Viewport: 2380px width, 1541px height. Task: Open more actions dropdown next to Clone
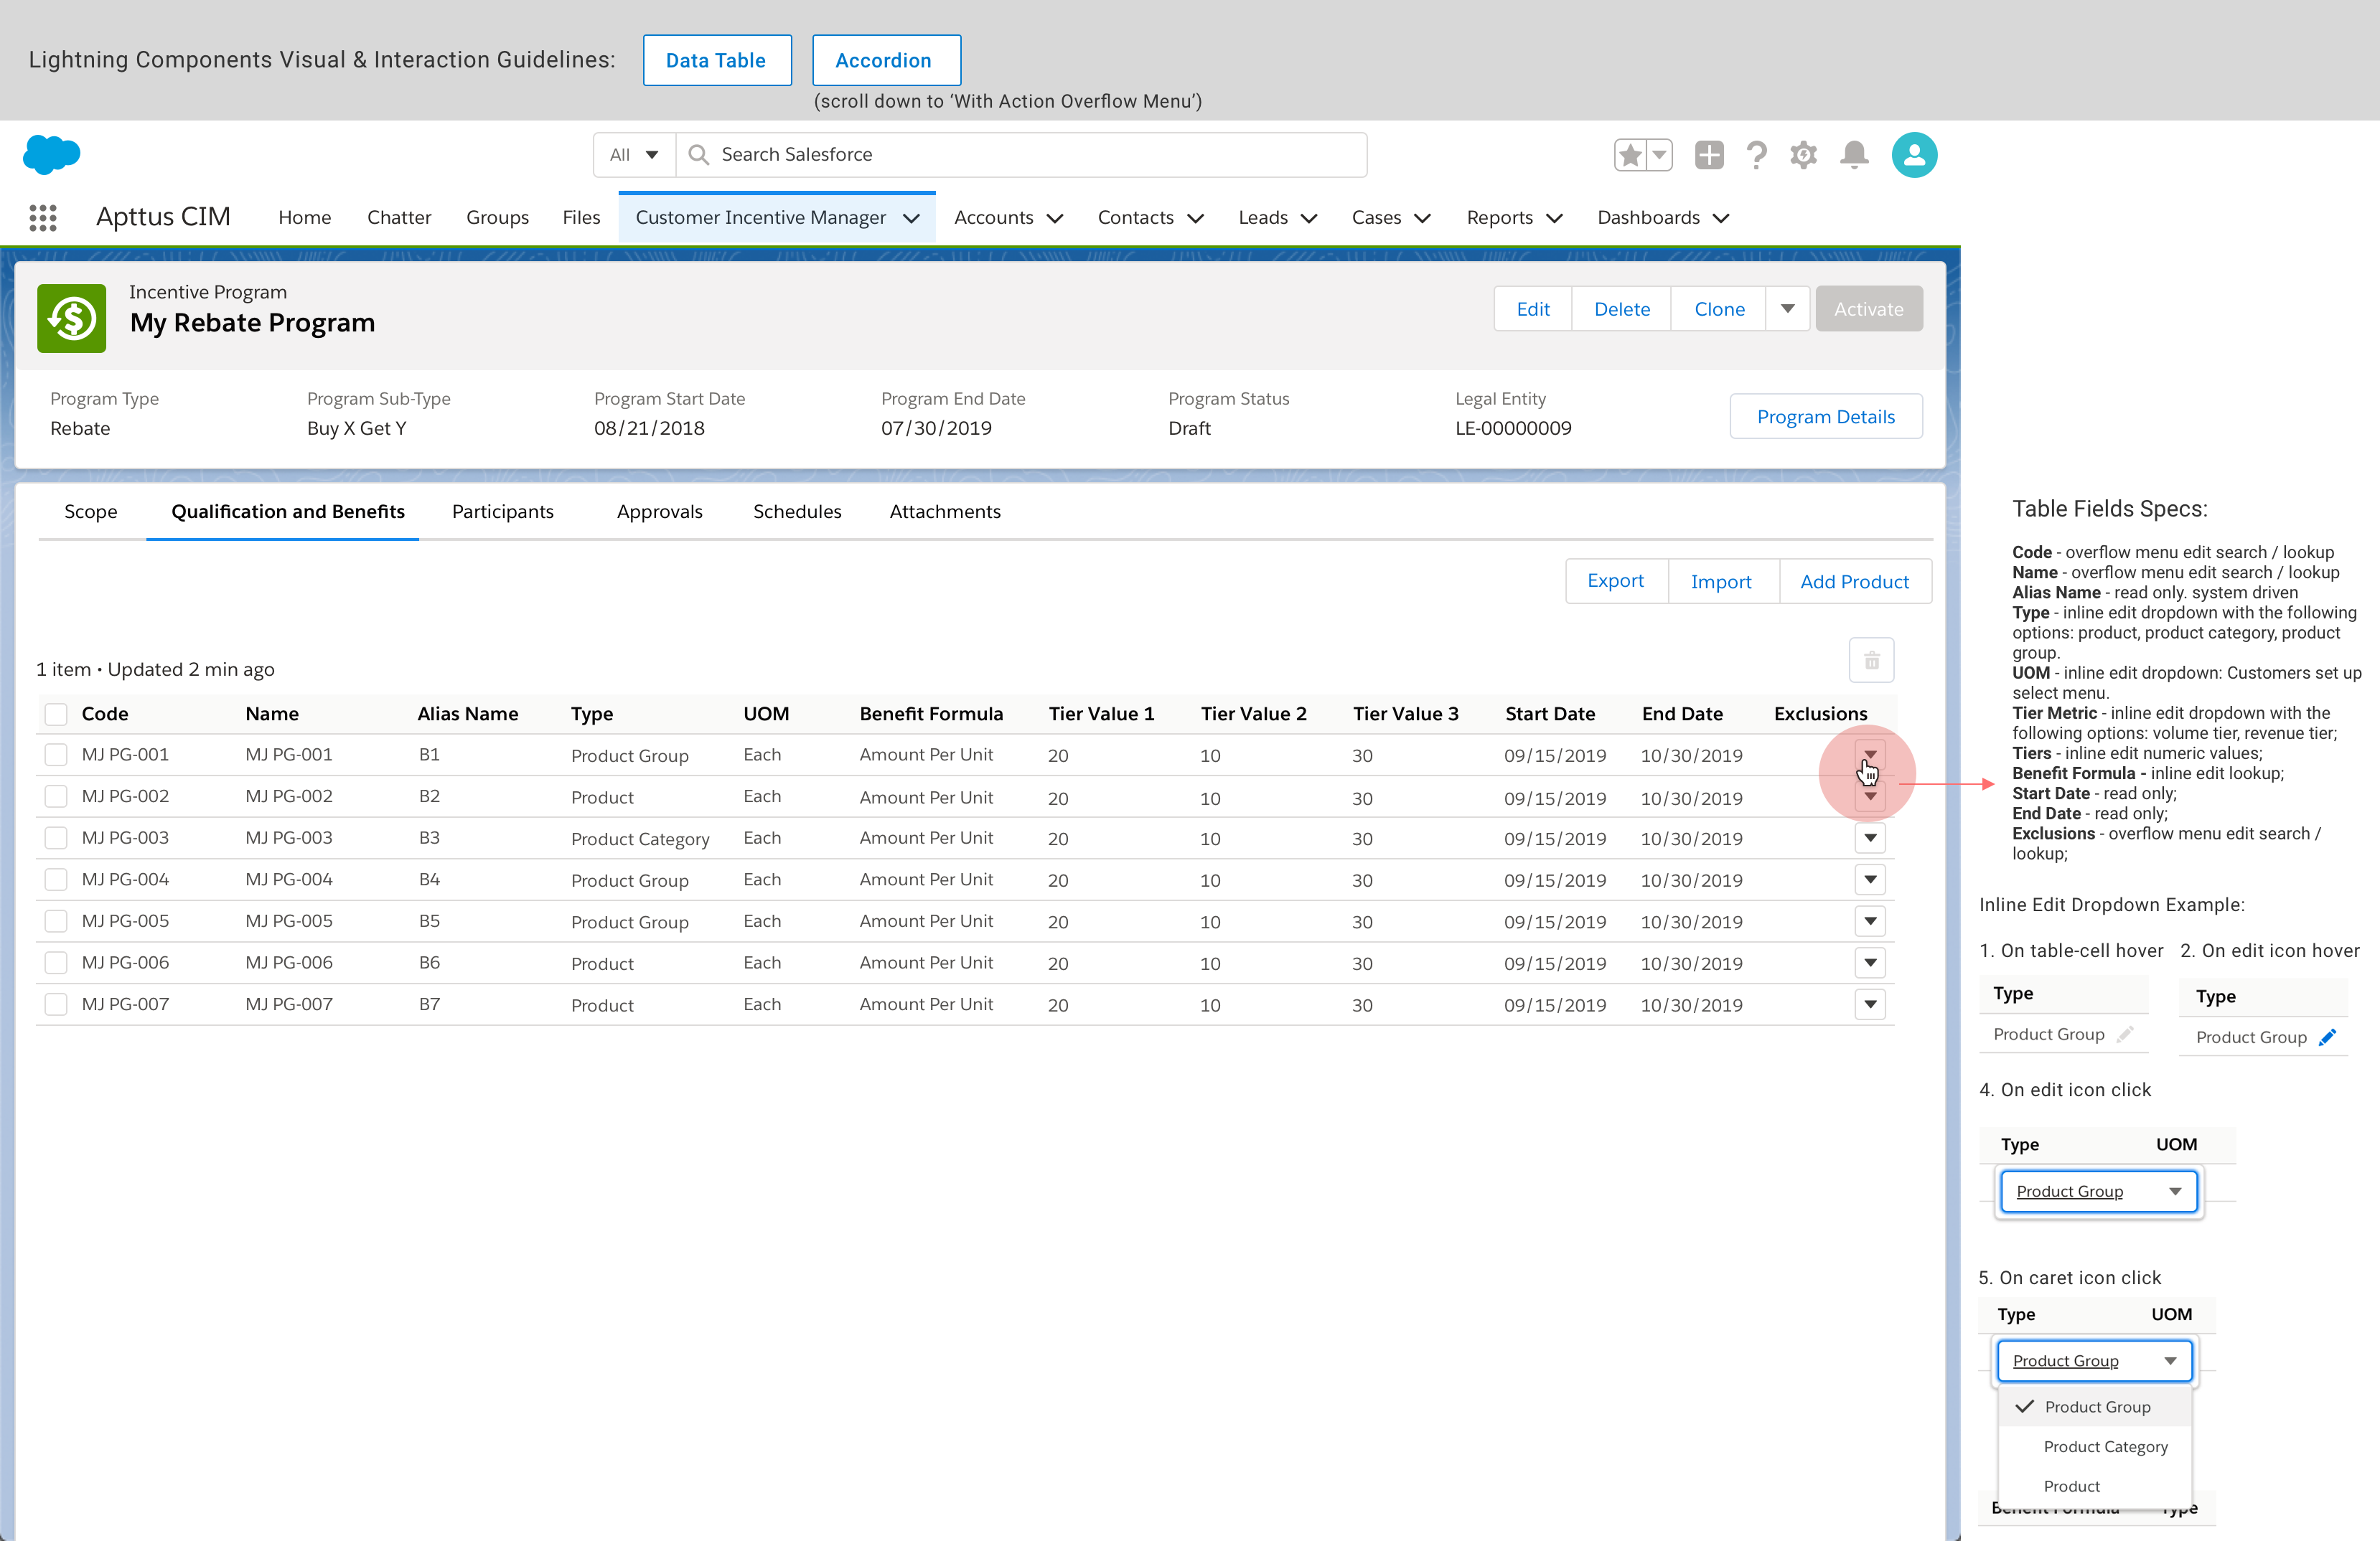coord(1787,308)
